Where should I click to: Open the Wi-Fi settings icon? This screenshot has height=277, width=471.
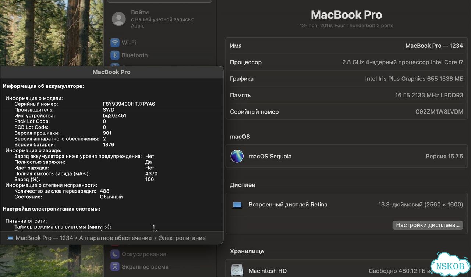115,43
